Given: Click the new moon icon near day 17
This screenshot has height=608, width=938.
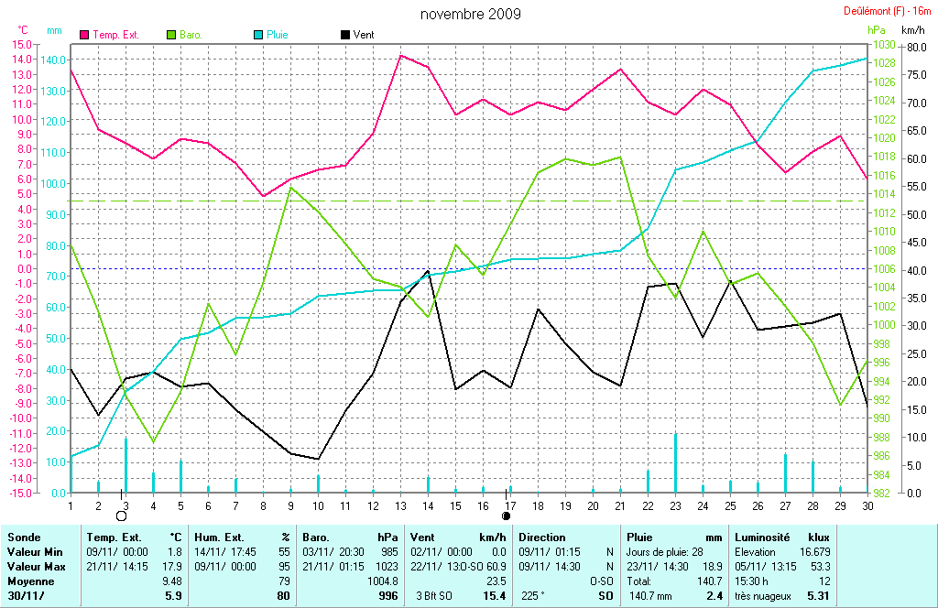Looking at the screenshot, I should [x=507, y=516].
